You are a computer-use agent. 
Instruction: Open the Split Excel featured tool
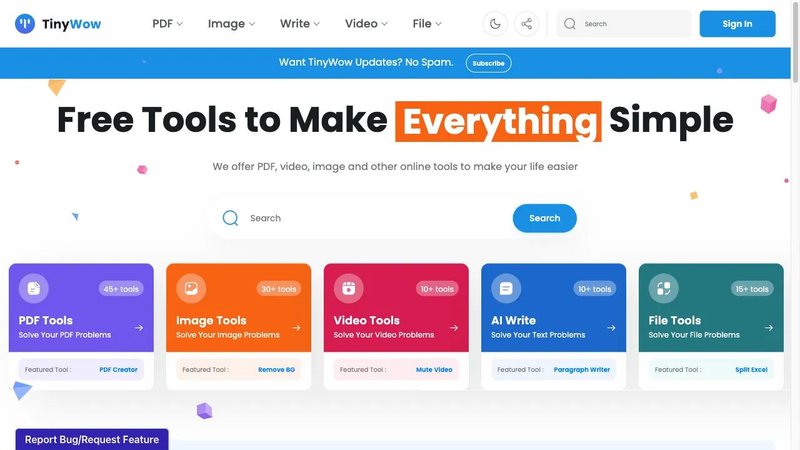pos(751,369)
